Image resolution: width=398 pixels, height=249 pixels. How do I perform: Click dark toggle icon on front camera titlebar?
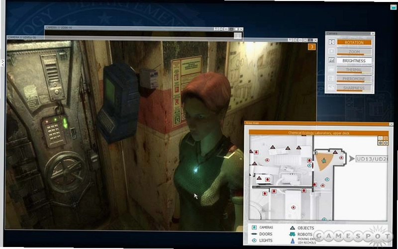310,40
